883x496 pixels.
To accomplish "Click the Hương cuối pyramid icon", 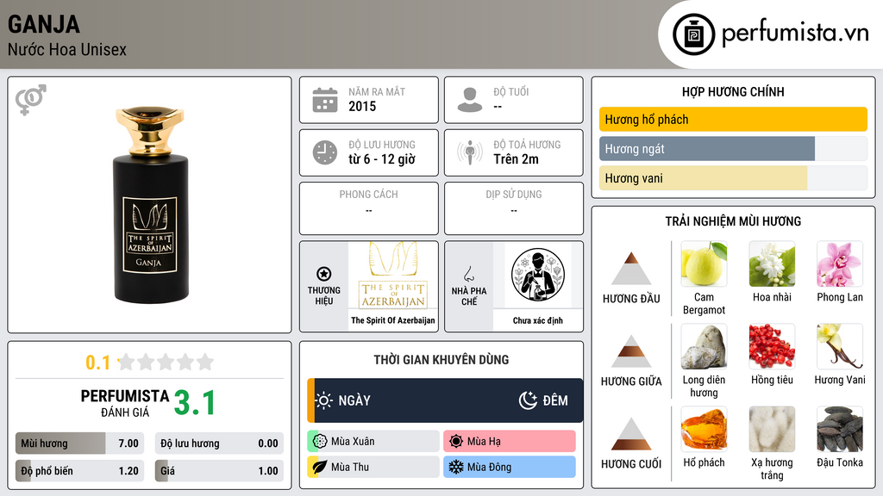I will 631,434.
